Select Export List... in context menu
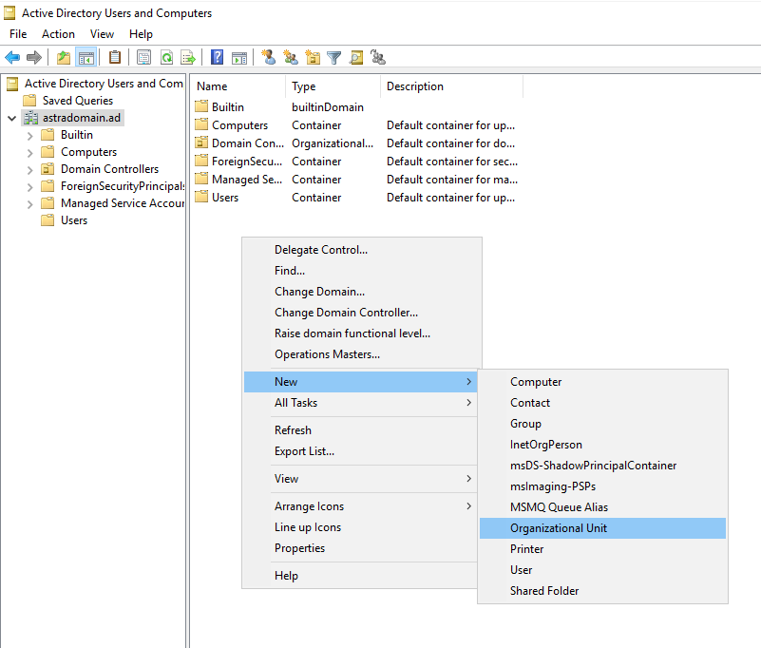The image size is (761, 648). [x=360, y=451]
